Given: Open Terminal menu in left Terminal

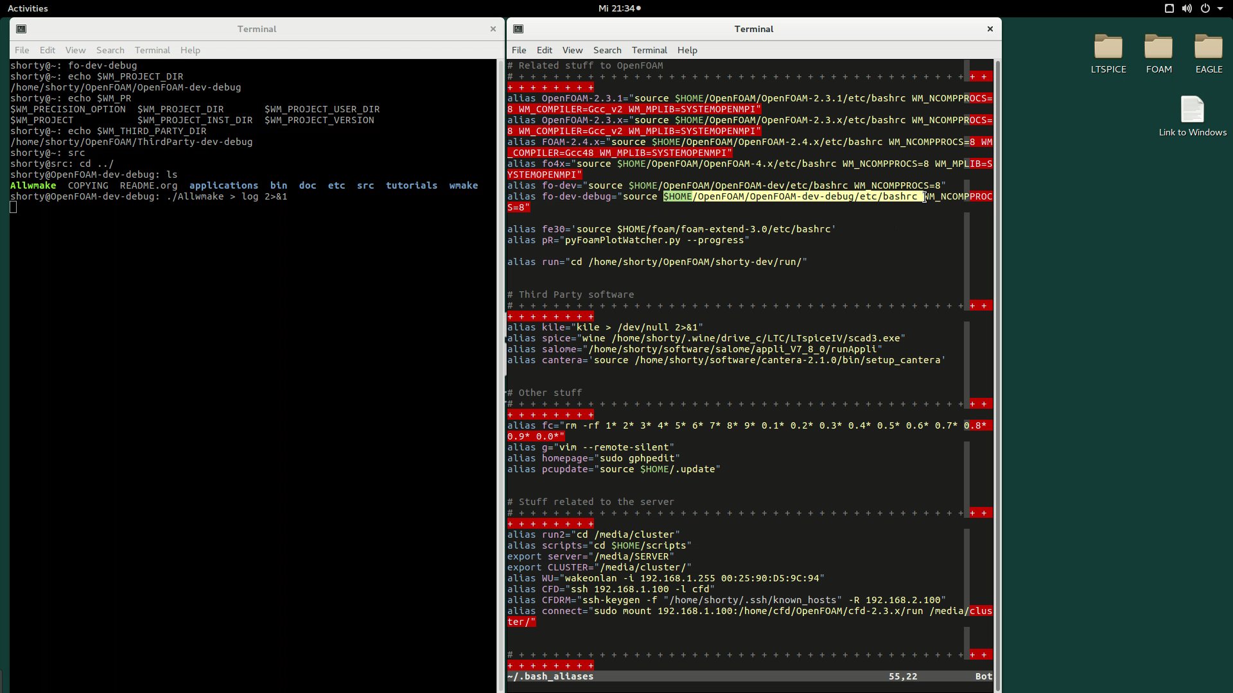Looking at the screenshot, I should point(152,50).
